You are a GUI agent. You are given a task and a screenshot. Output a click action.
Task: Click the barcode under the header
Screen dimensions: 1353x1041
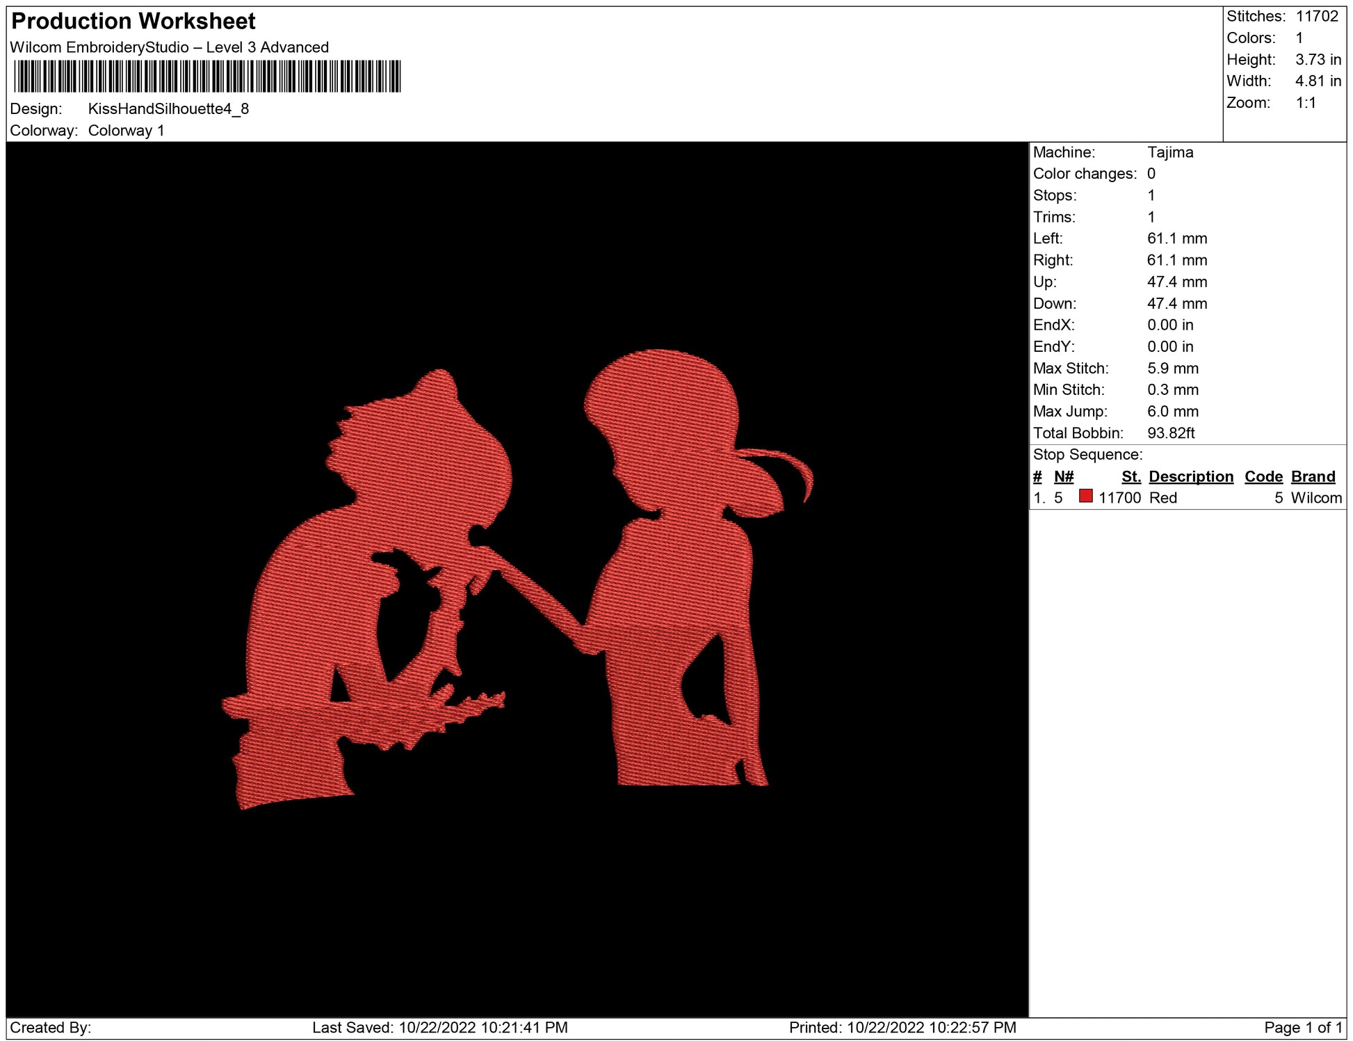pyautogui.click(x=207, y=76)
